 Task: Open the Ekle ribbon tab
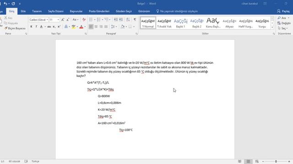coord(23,11)
